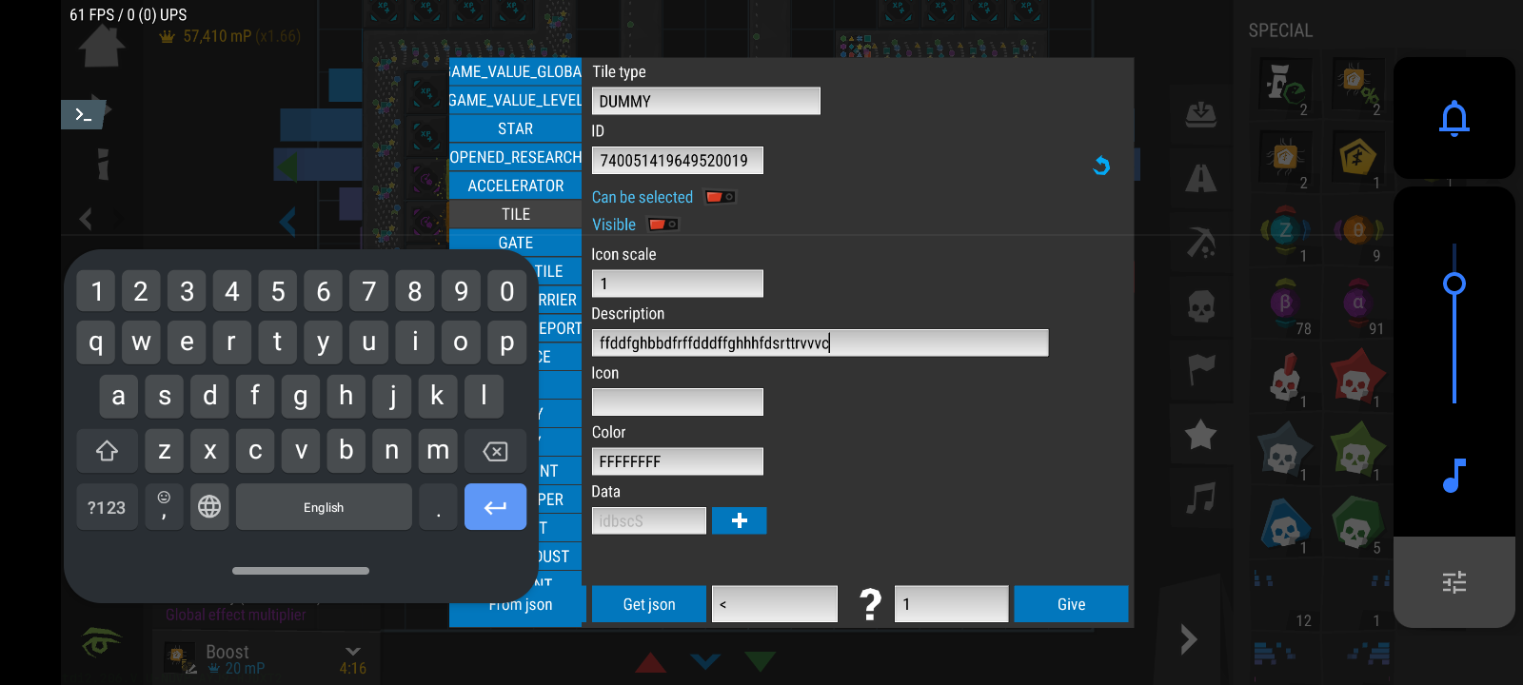
Task: Tap the keyboard backspace key
Action: point(495,451)
